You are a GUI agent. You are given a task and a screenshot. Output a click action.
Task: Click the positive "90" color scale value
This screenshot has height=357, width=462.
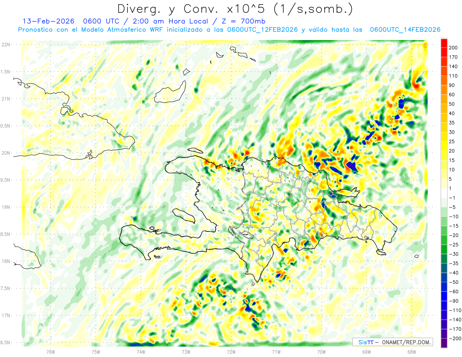tap(452, 85)
